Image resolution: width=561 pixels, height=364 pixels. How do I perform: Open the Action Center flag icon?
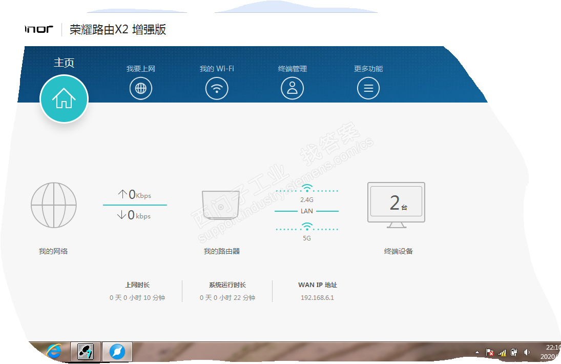tap(489, 353)
